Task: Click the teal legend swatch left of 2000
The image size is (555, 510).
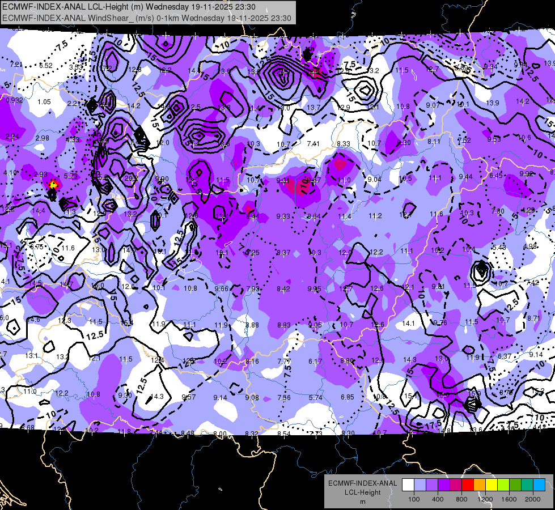Action: (527, 485)
